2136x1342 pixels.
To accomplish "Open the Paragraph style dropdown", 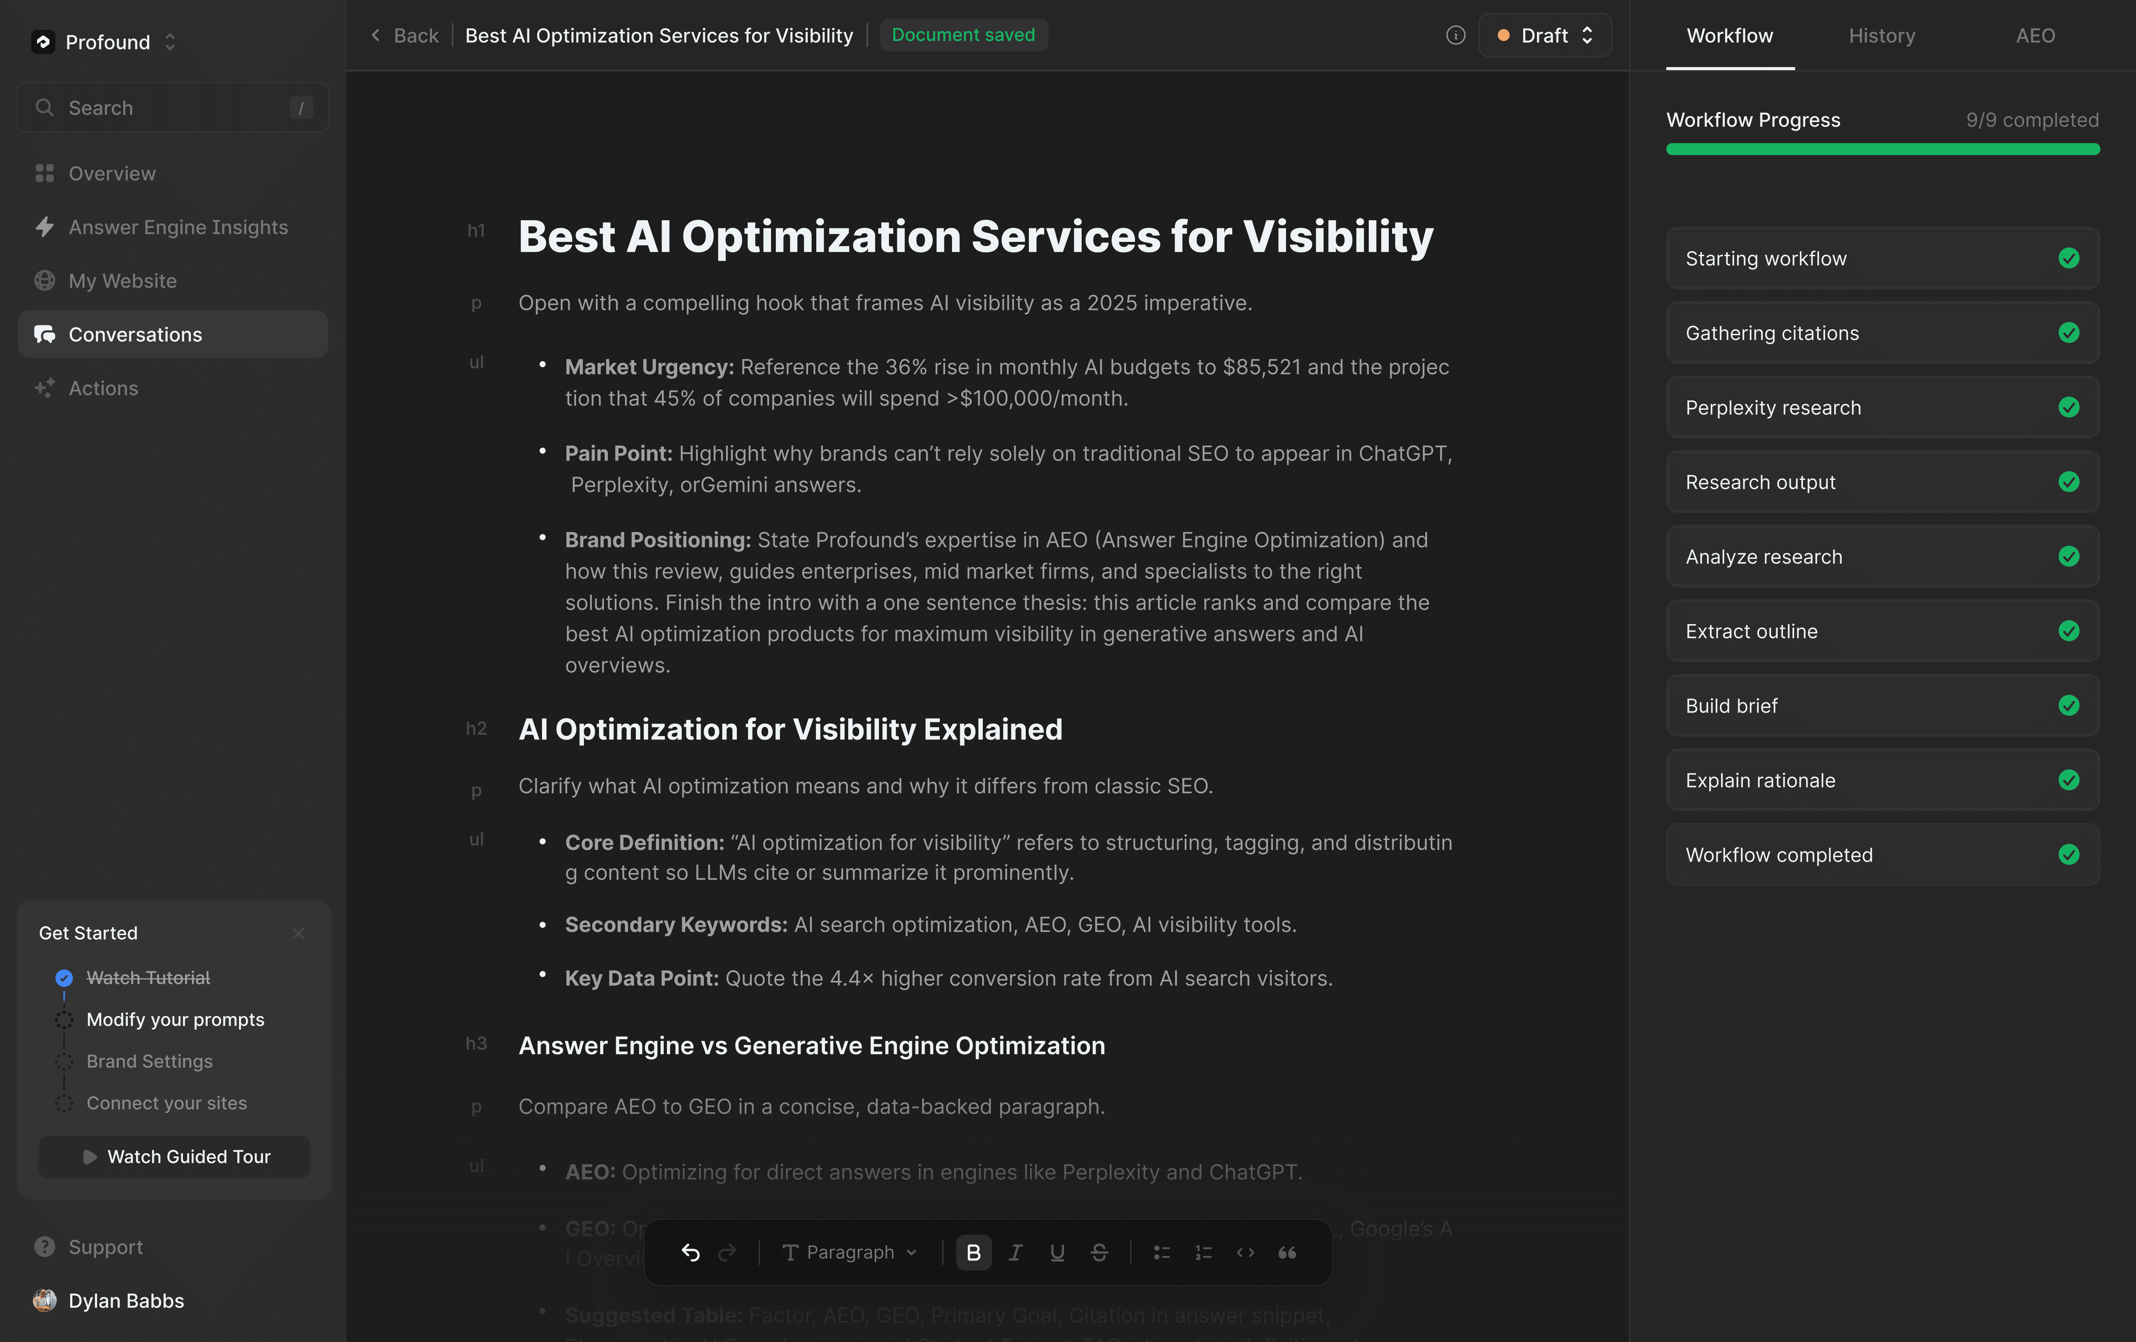I will click(x=848, y=1253).
